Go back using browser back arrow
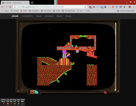Screen dimensions: 136x106 pyautogui.click(x=2, y=7)
